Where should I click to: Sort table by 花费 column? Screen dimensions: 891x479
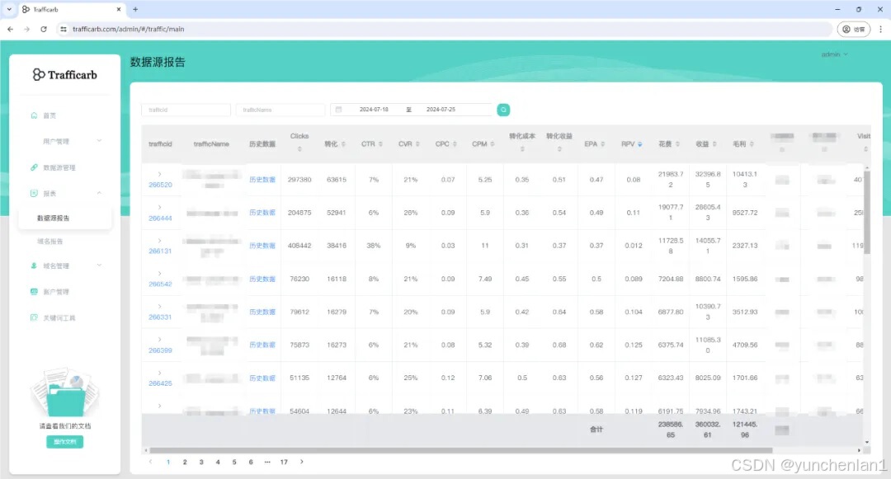pos(677,144)
